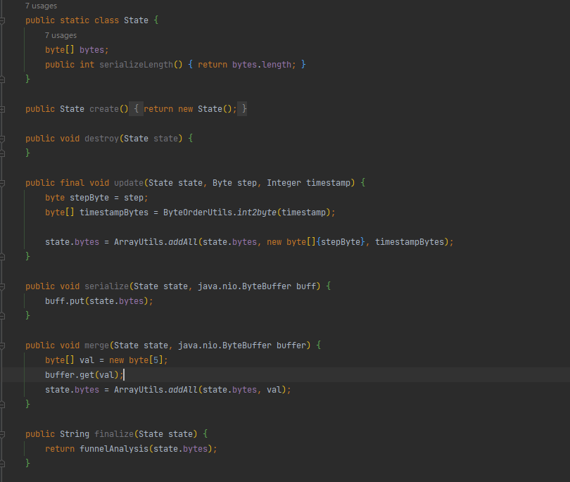Collapse the update method fold marker

click(x=2, y=183)
